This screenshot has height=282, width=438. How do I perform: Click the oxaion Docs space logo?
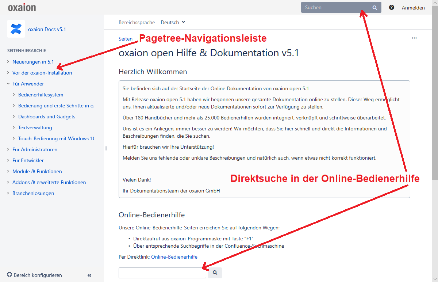16,29
